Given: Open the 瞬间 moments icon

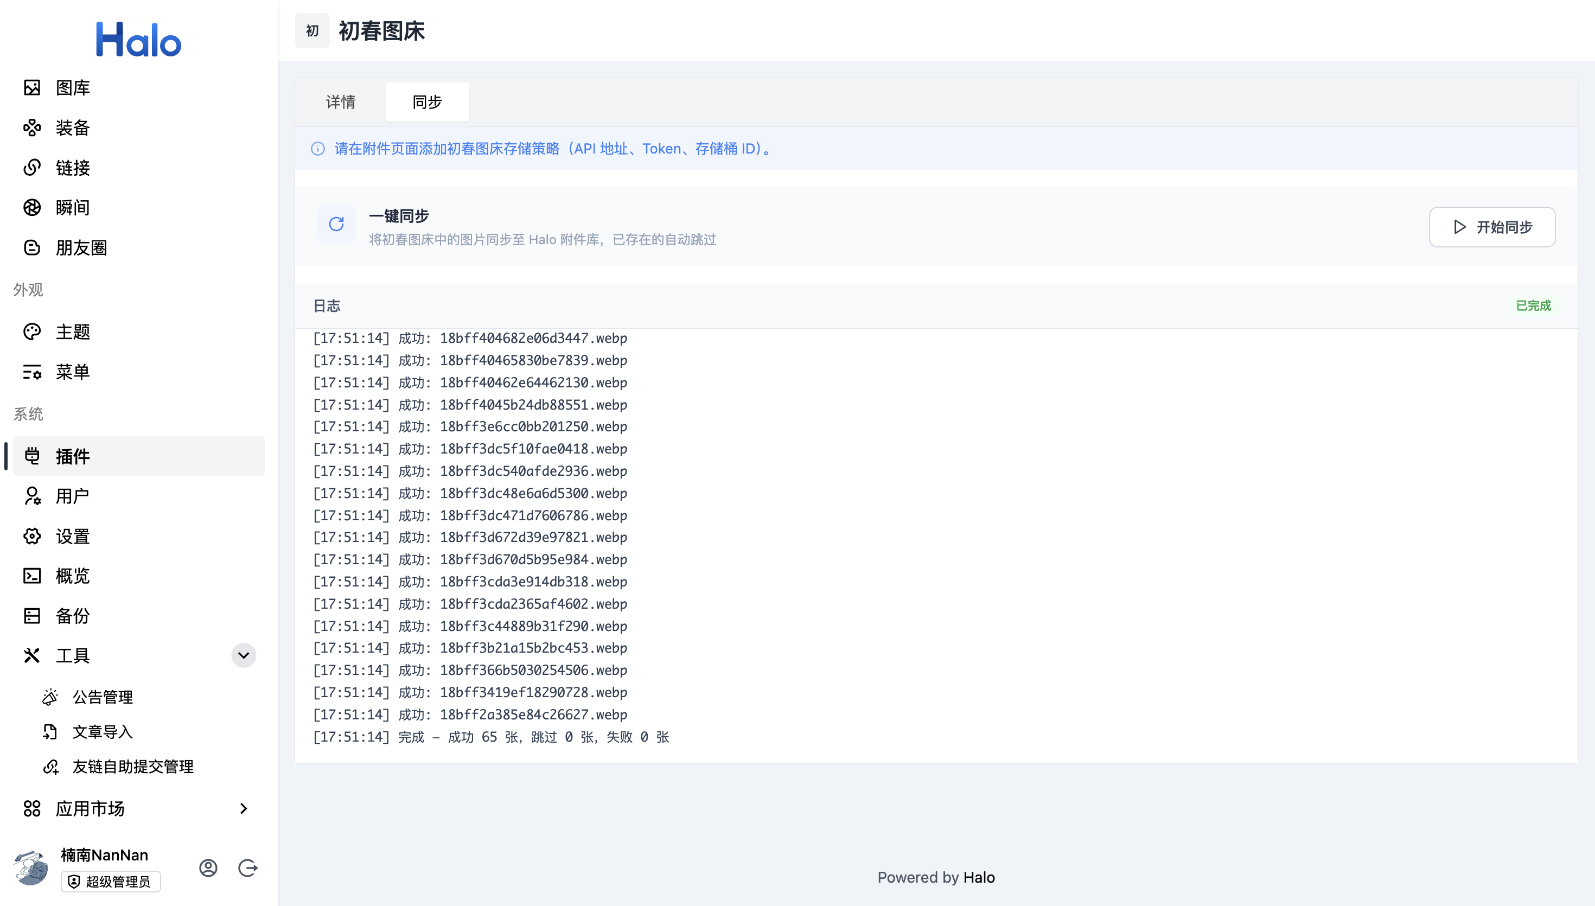Looking at the screenshot, I should click(31, 207).
